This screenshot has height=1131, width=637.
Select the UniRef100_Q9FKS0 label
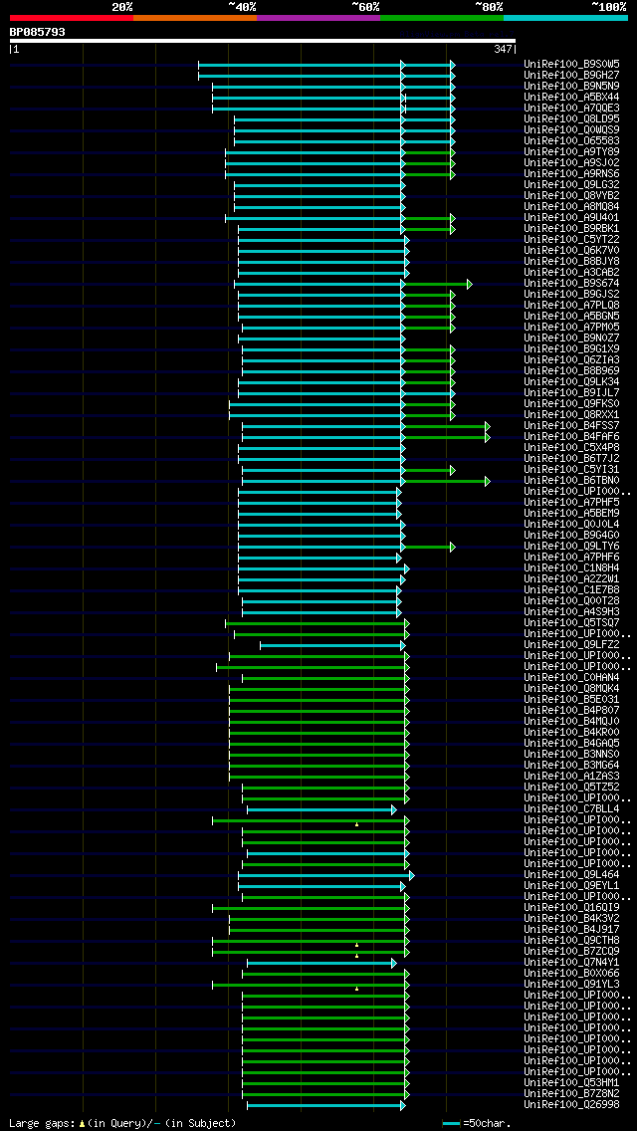click(571, 403)
